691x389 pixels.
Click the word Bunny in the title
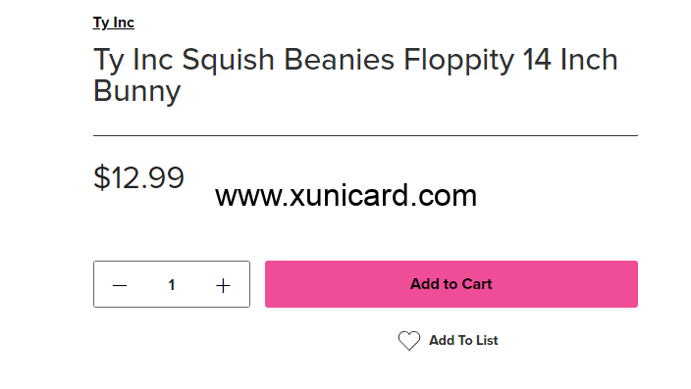[137, 91]
